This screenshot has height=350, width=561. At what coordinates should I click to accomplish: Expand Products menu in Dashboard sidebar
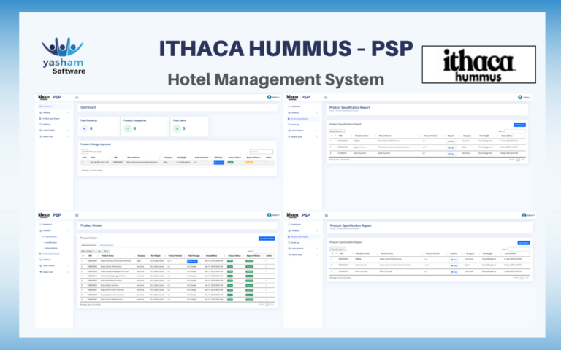[x=48, y=112]
